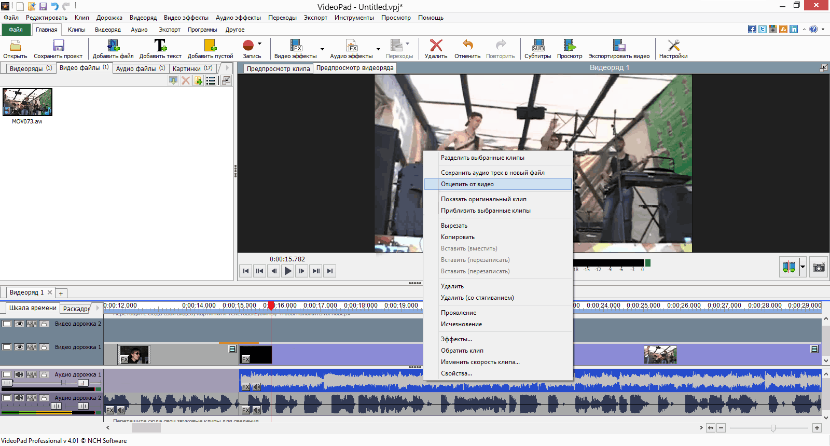This screenshot has height=446, width=830.
Task: Open the Субтитры SUB icon
Action: [x=538, y=46]
